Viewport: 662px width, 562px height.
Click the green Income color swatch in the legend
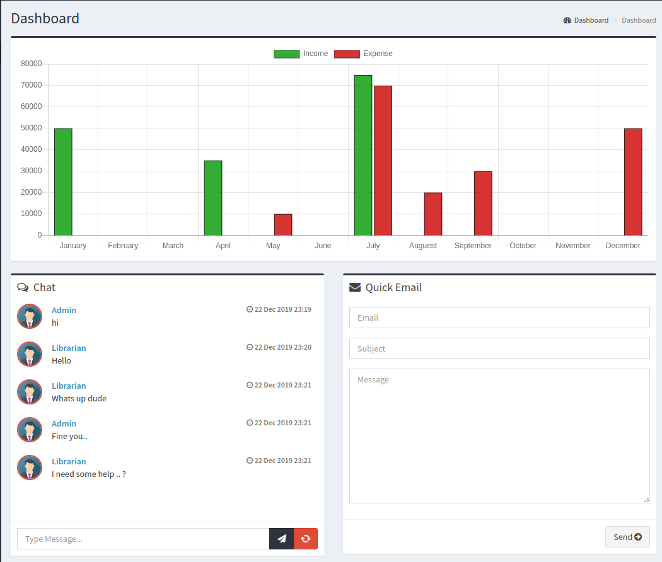tap(287, 54)
